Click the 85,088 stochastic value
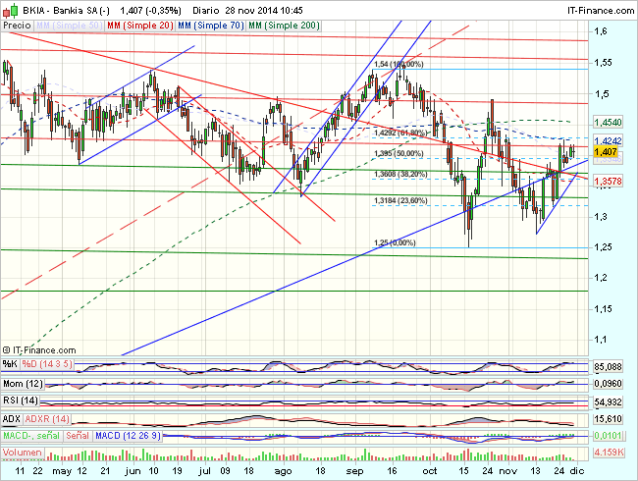 tap(609, 367)
